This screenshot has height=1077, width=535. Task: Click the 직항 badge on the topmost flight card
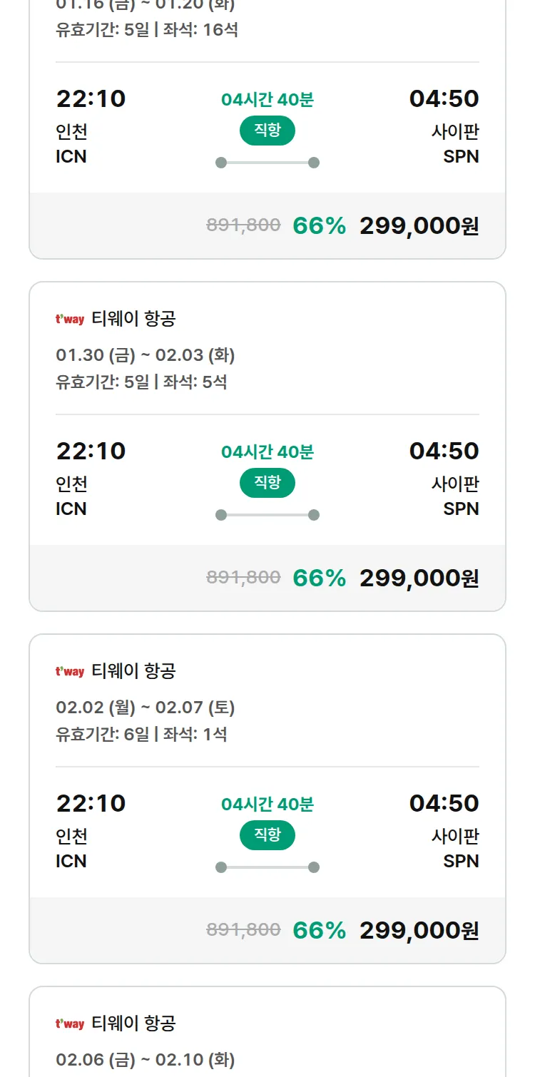click(x=267, y=131)
